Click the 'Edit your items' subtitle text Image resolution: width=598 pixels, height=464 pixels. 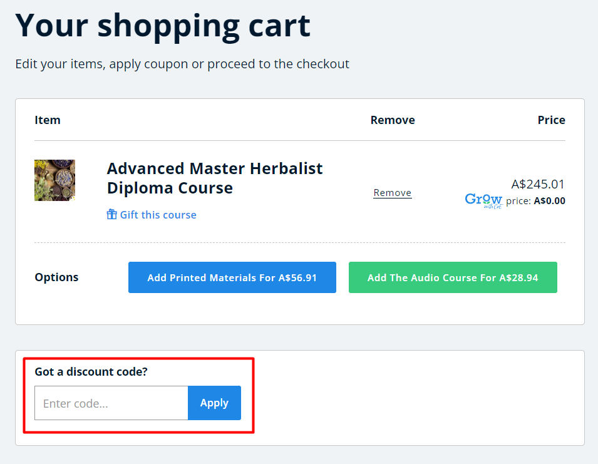click(182, 64)
